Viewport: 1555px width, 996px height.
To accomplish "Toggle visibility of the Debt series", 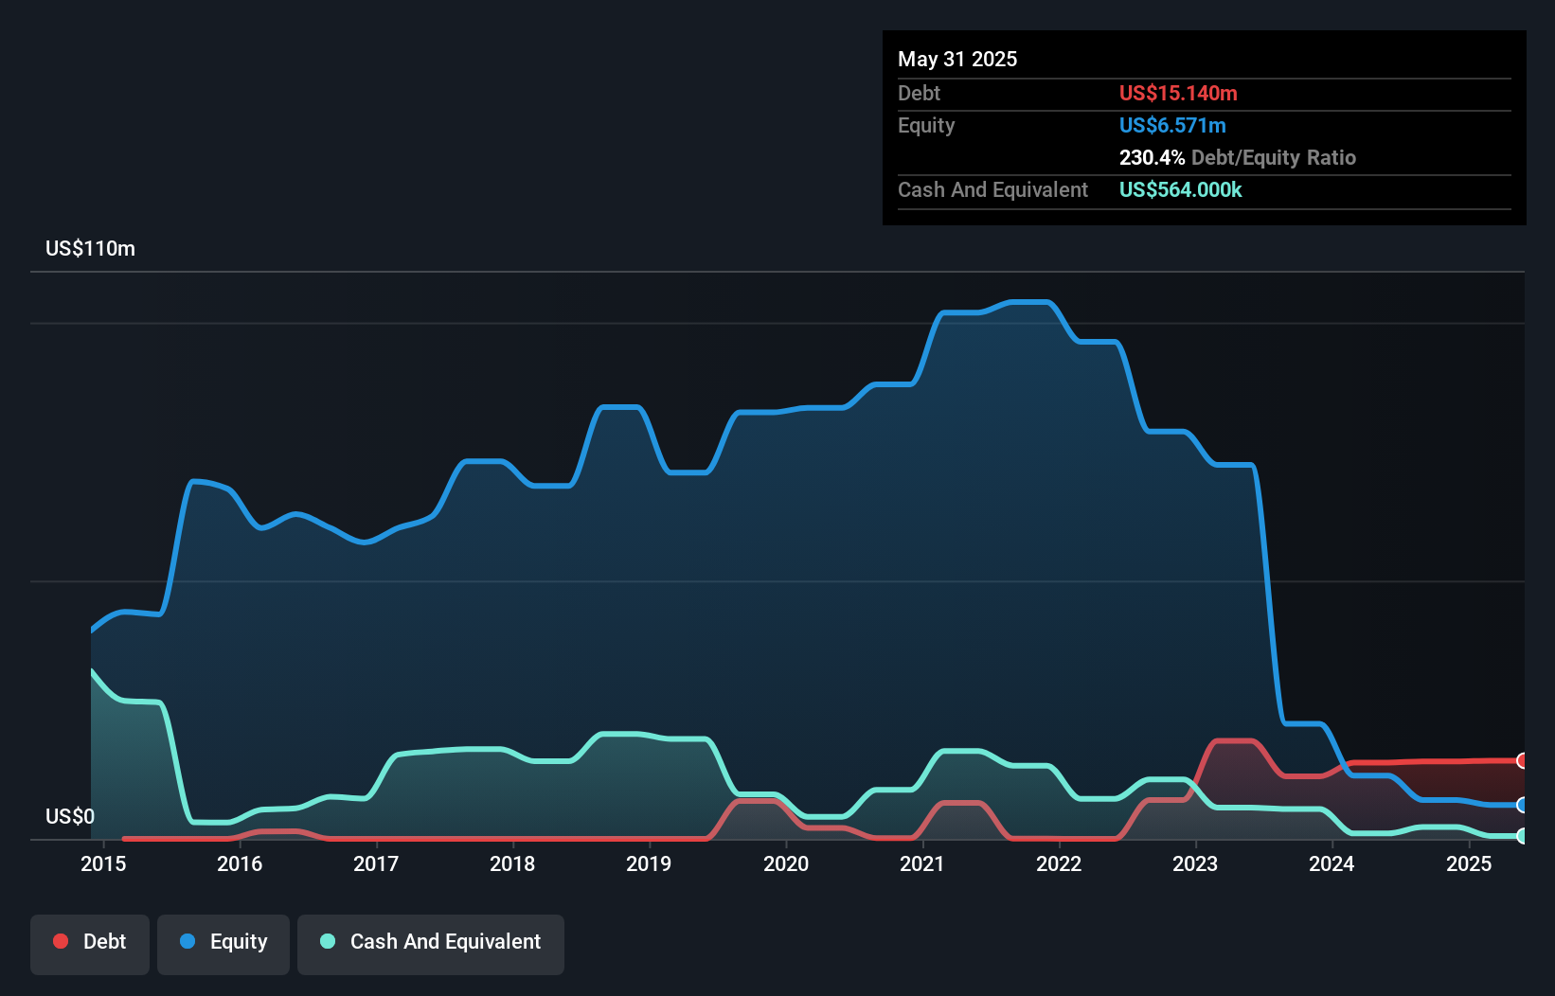I will coord(90,941).
